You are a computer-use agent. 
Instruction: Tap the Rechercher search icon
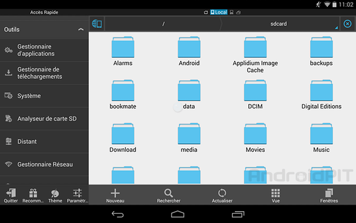168,193
